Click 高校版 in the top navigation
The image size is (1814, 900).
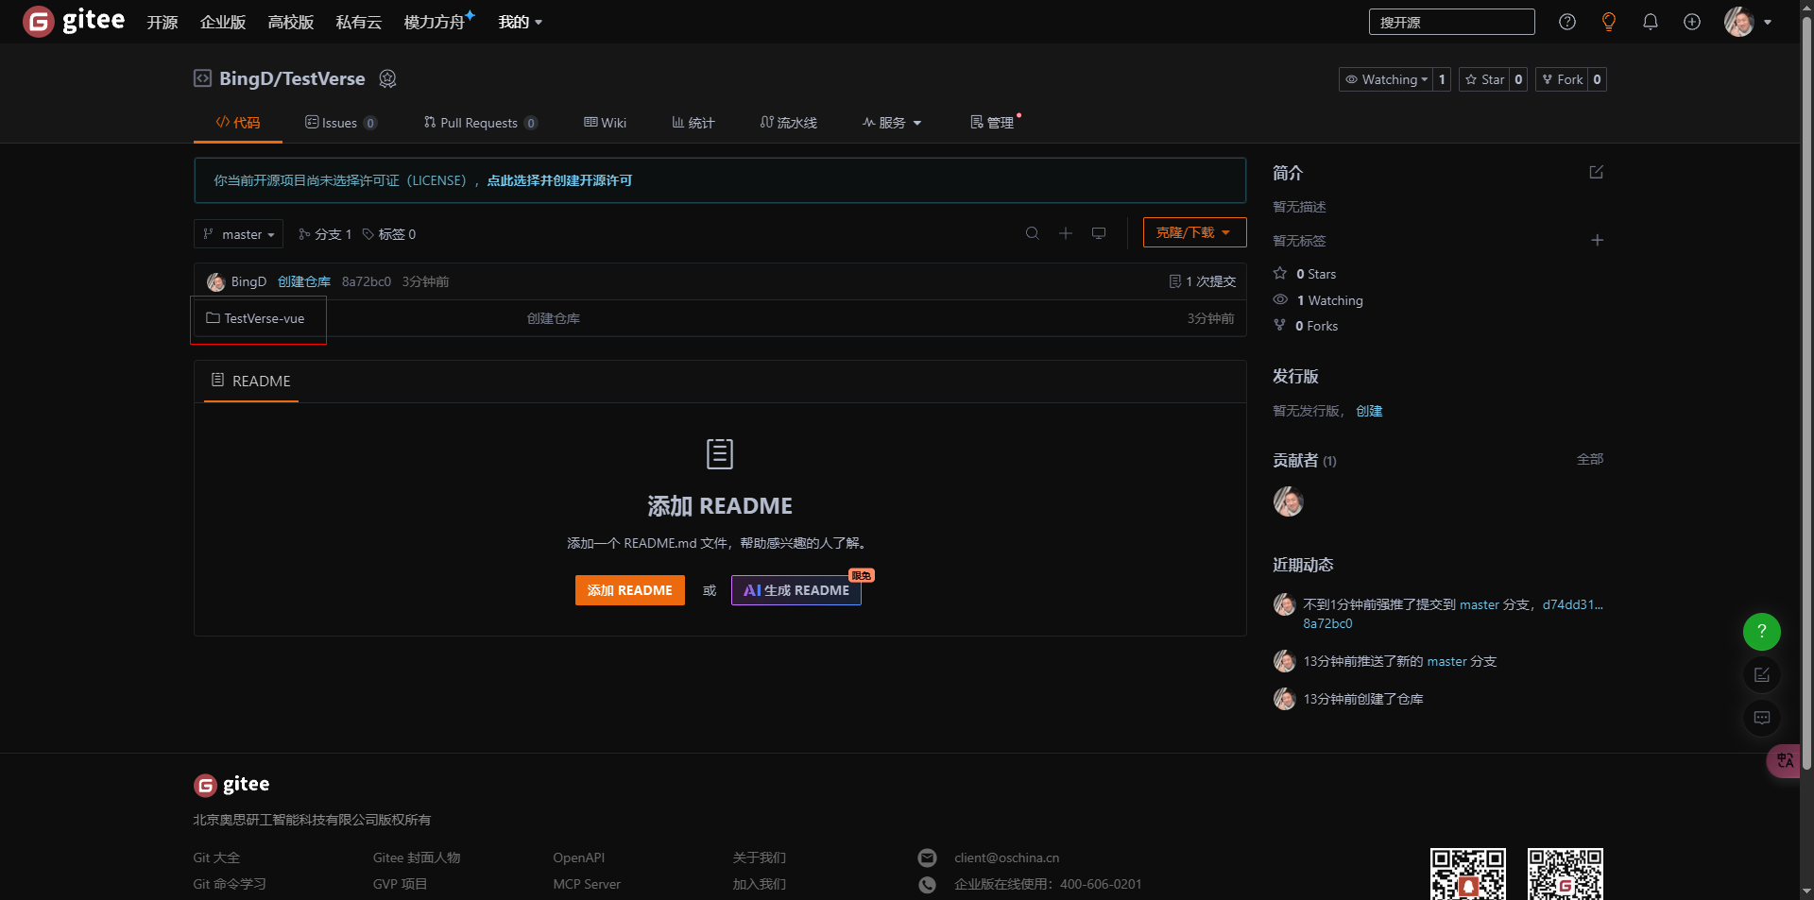point(291,22)
